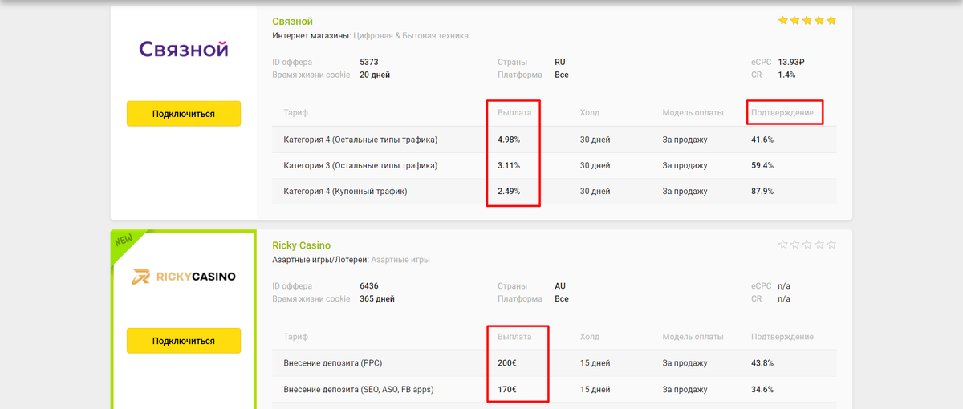This screenshot has width=963, height=409.
Task: Click cookie lifetime value 365 дней
Action: click(377, 299)
